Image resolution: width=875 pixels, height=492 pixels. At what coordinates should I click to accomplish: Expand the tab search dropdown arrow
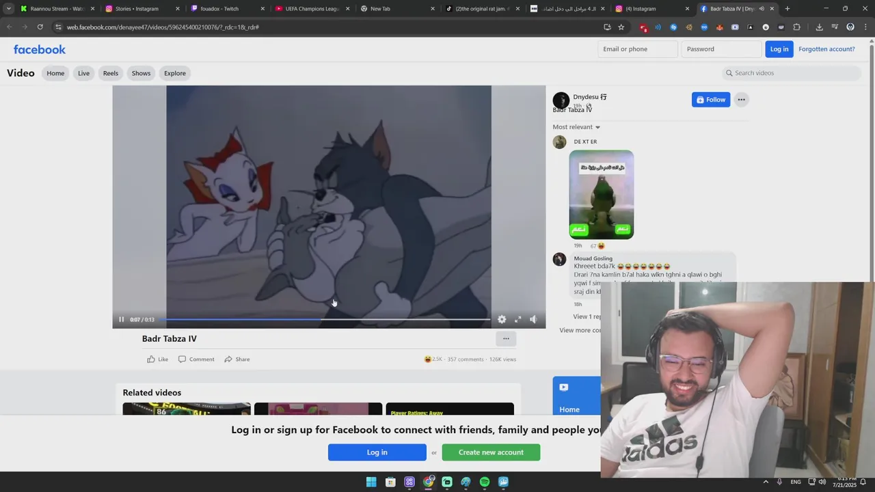(8, 9)
